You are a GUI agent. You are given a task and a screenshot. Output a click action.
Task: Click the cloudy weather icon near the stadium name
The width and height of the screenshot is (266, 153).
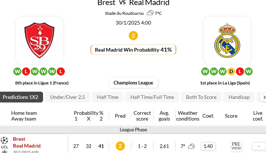tap(150, 13)
